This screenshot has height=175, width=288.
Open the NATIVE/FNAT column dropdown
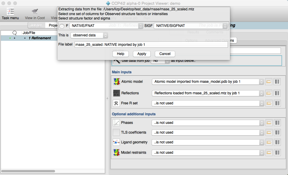click(106, 26)
